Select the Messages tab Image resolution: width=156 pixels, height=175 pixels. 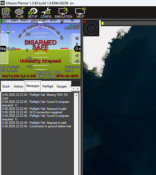coord(33,86)
